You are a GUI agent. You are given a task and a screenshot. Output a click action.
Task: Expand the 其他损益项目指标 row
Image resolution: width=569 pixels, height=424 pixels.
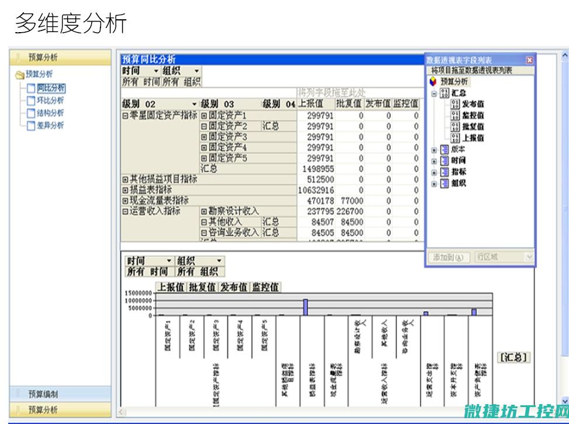(x=125, y=179)
